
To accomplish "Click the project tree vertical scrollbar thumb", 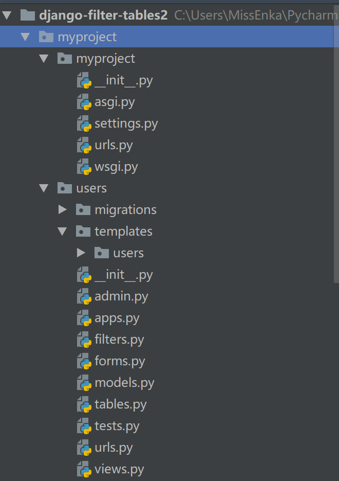I will (x=336, y=144).
